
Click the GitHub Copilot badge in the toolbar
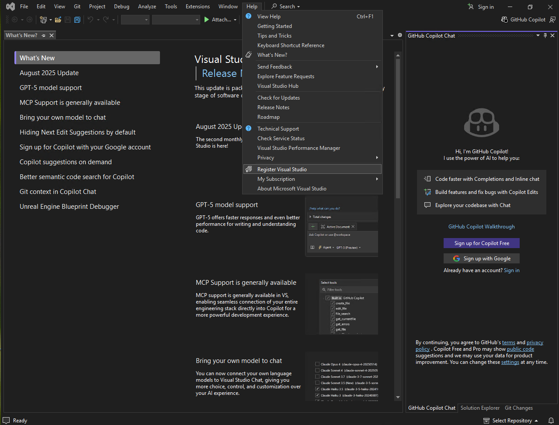pyautogui.click(x=524, y=20)
